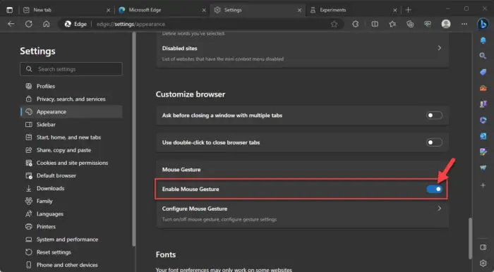Screen dimensions: 494x272
Task: Open Favorites star-list toolbar icon
Action: point(392,24)
